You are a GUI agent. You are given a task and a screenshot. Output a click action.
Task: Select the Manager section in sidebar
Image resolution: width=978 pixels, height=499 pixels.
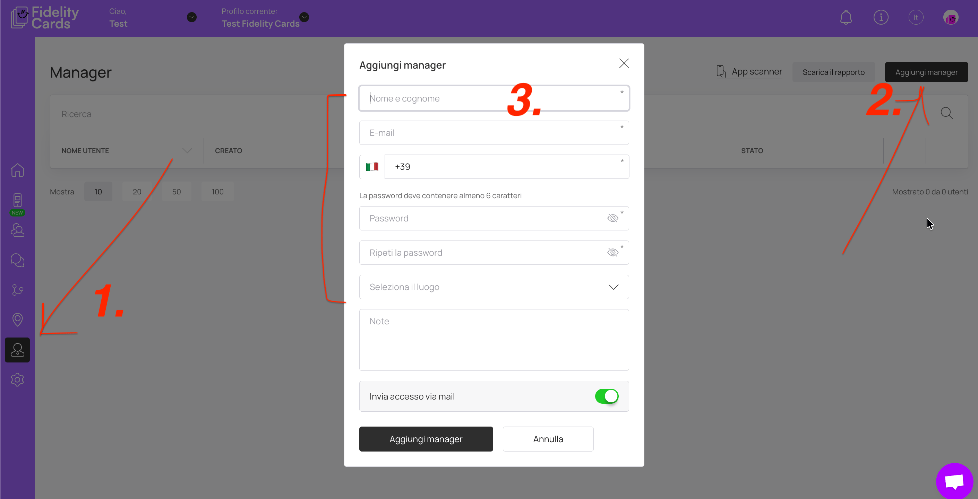pyautogui.click(x=17, y=350)
